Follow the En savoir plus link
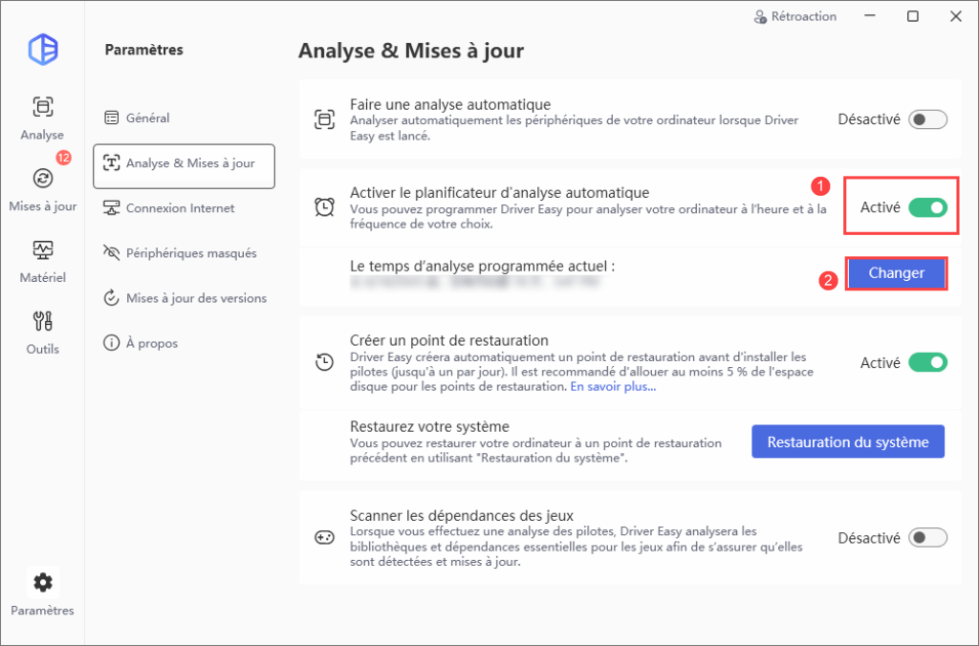This screenshot has width=979, height=646. click(x=613, y=386)
